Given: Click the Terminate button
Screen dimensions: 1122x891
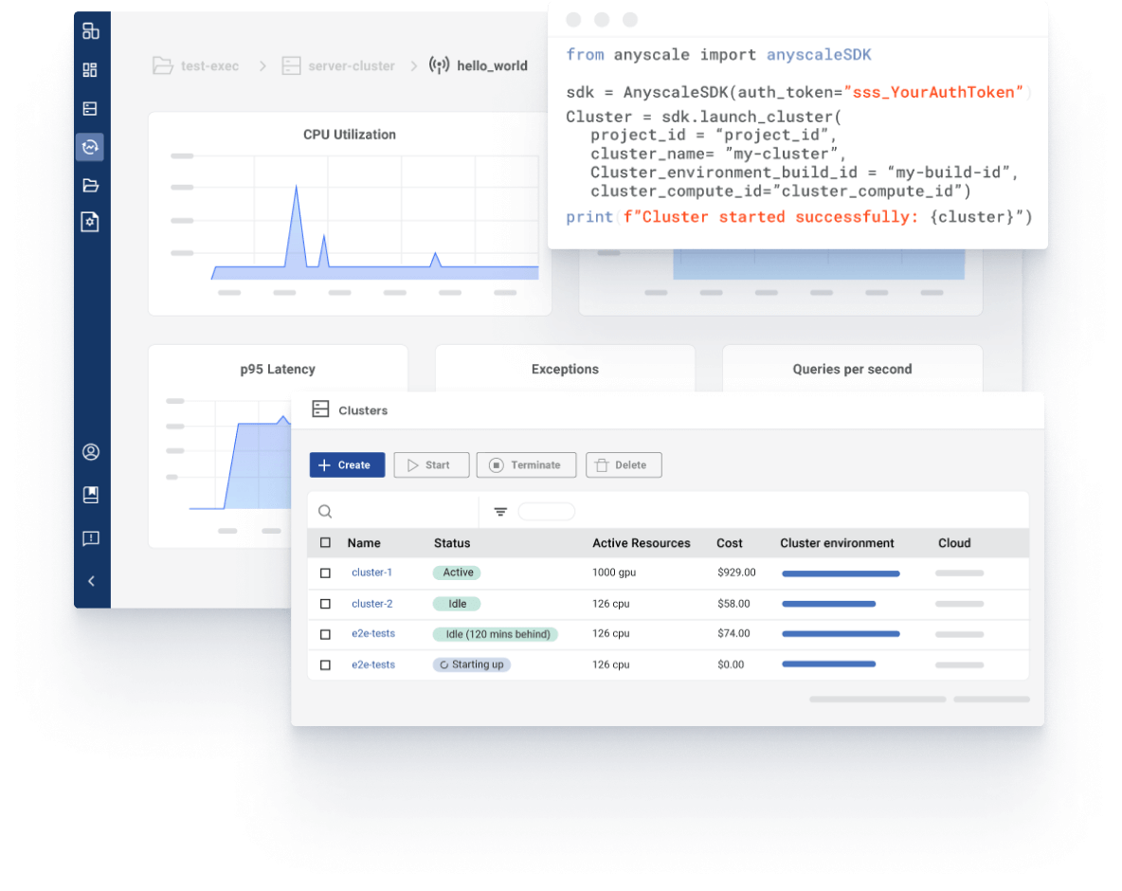Looking at the screenshot, I should (x=526, y=464).
